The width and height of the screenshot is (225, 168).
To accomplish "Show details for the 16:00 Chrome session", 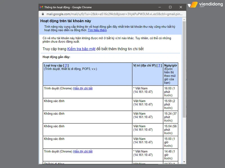I will coord(83,88).
